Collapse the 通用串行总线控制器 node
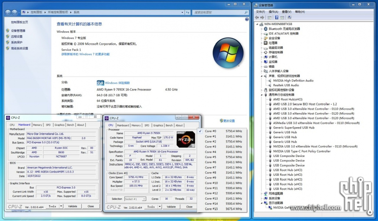Viewport: 378px width, 221px height. point(261,95)
